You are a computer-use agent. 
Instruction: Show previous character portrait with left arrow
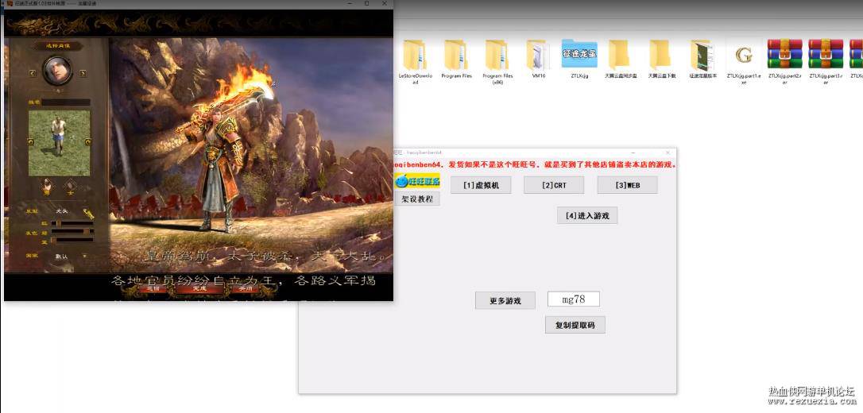33,73
